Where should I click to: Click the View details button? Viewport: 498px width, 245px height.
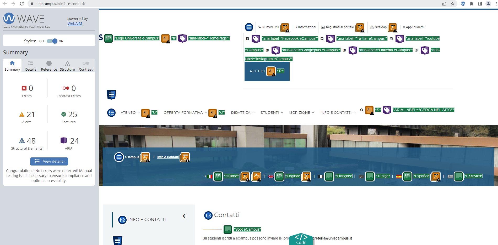(x=49, y=161)
